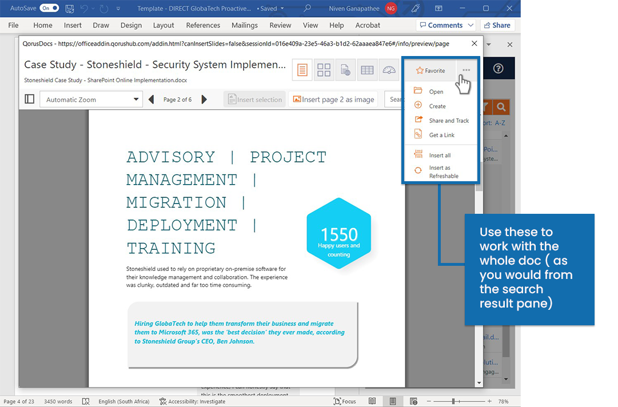Mark the document as Favorite

coord(430,70)
